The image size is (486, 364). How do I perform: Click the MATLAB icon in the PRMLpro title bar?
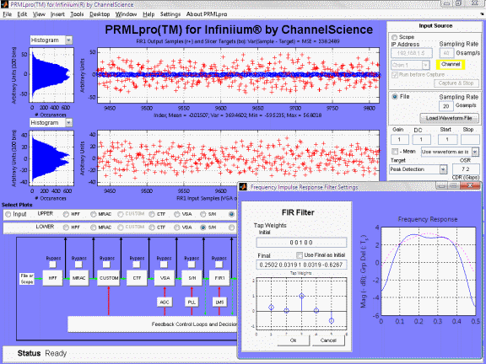[4, 4]
